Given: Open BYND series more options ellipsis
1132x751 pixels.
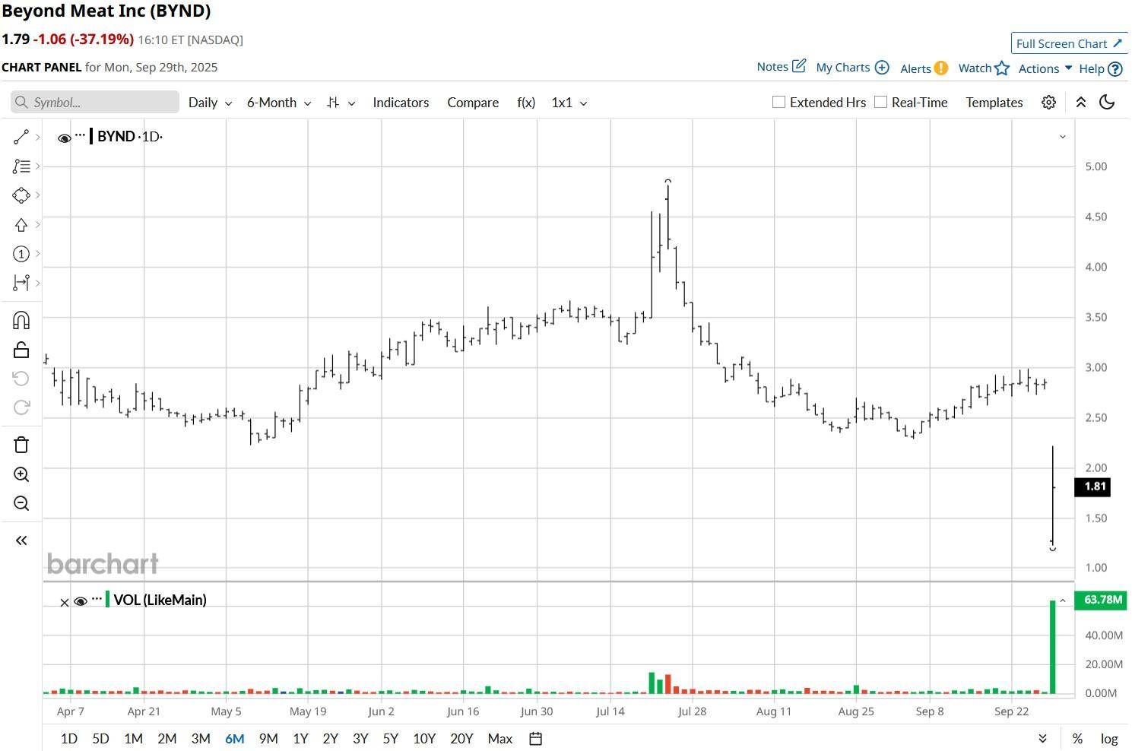Looking at the screenshot, I should [81, 135].
